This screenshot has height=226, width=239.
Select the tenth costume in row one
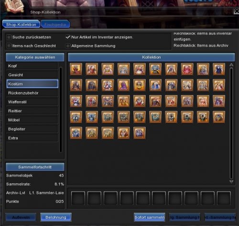(x=219, y=69)
